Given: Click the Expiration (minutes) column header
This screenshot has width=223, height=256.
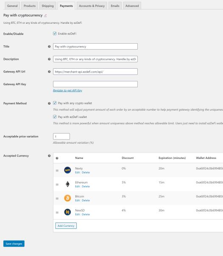Looking at the screenshot, I should pyautogui.click(x=172, y=158).
